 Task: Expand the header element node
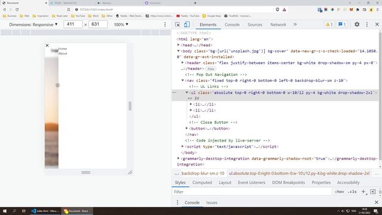(x=183, y=63)
